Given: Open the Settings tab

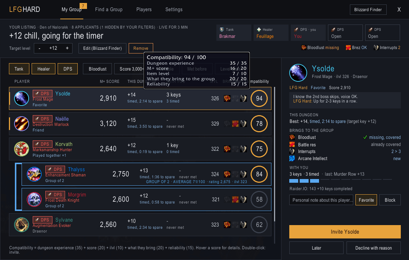Looking at the screenshot, I should tap(174, 9).
